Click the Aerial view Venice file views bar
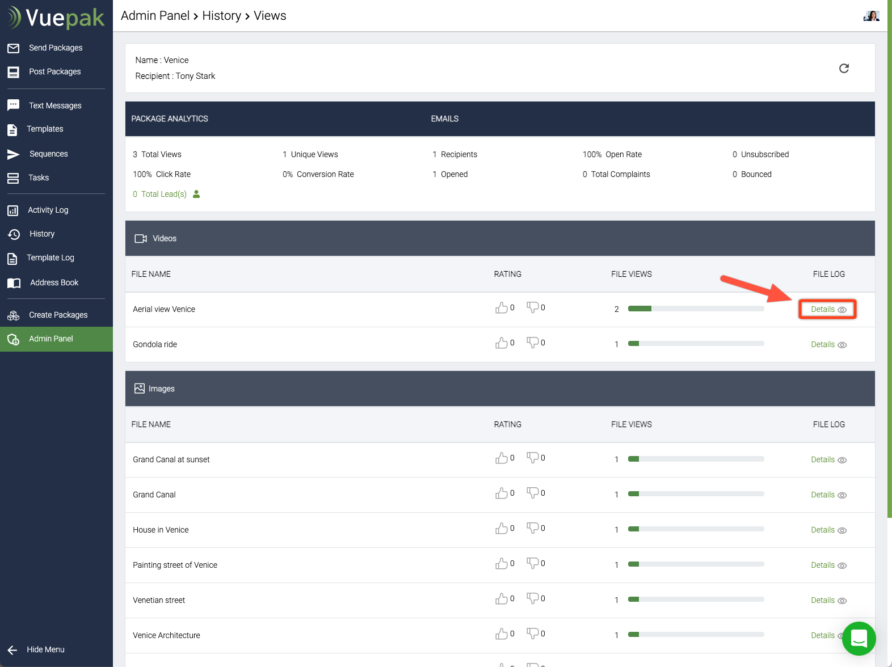 point(696,309)
